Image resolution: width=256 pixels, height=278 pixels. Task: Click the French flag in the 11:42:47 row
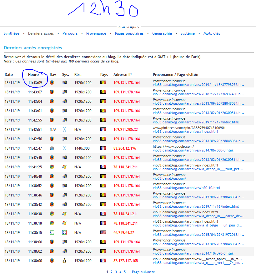tap(103, 148)
